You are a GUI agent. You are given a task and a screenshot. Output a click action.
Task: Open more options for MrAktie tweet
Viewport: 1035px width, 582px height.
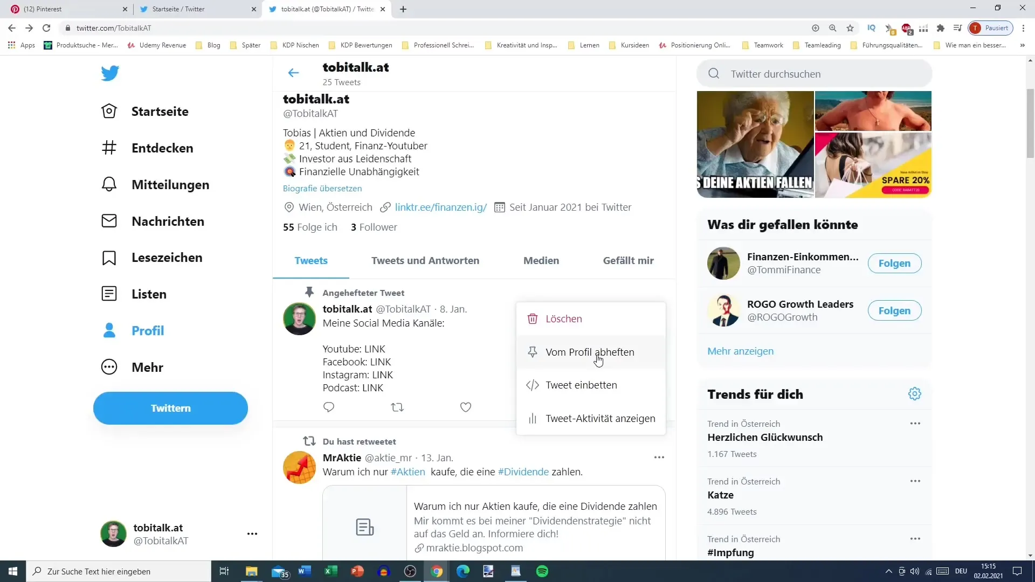tap(659, 458)
